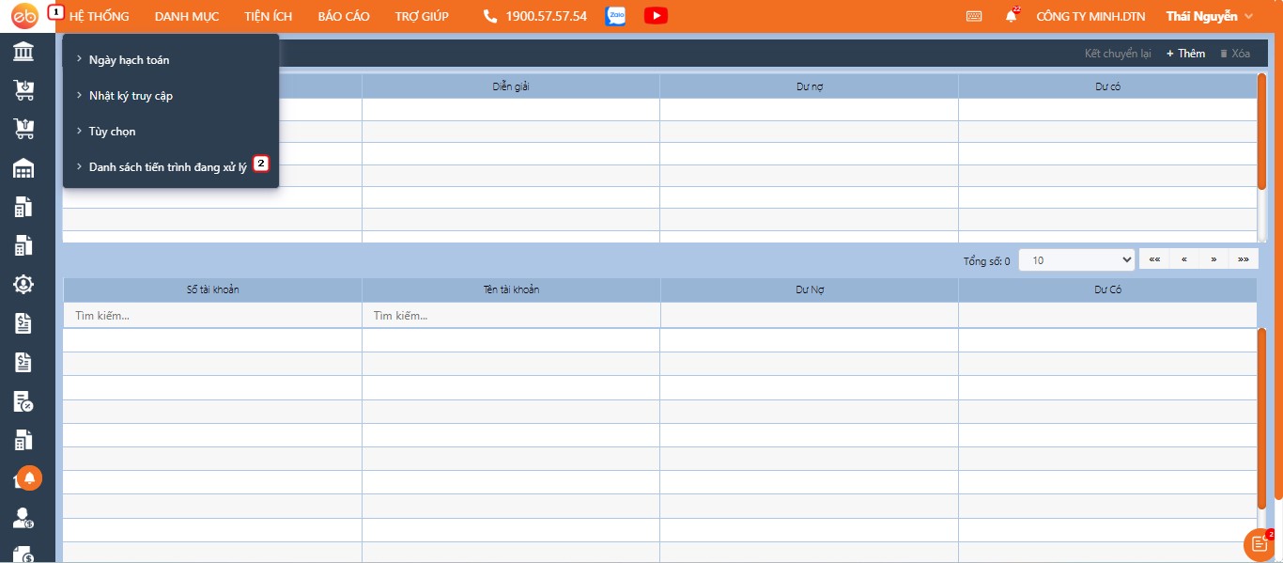1283x563 pixels.
Task: Go to the last page with »» button
Action: coord(1244,259)
